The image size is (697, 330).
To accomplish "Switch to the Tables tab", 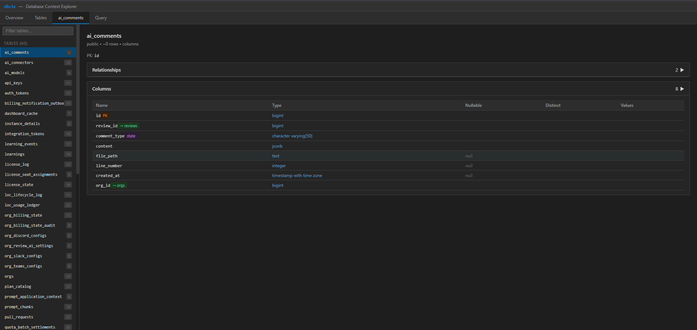I will pyautogui.click(x=41, y=18).
